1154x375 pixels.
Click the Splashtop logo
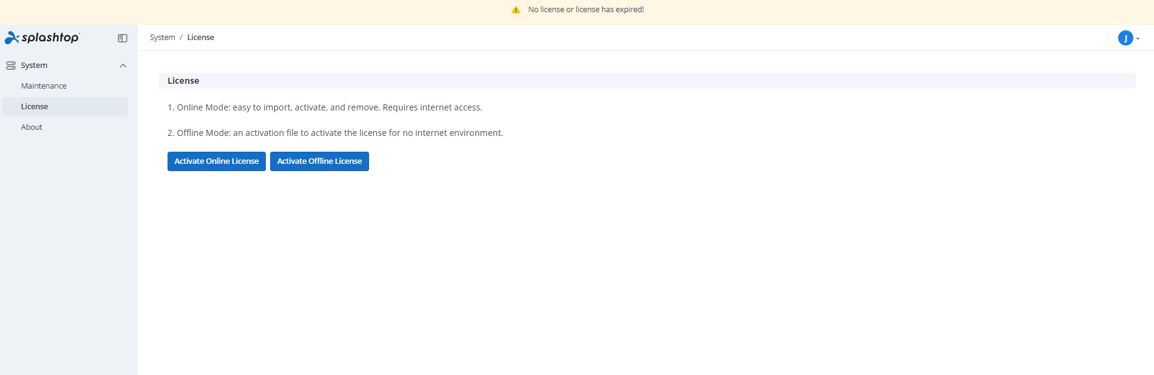(42, 38)
